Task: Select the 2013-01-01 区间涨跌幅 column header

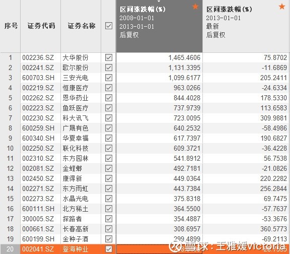Action: click(x=246, y=26)
